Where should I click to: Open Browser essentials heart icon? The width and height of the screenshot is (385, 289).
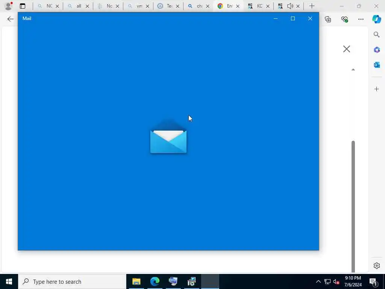coord(344,19)
